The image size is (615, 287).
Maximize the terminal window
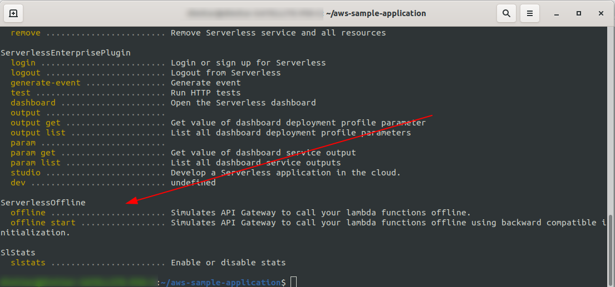click(x=579, y=13)
